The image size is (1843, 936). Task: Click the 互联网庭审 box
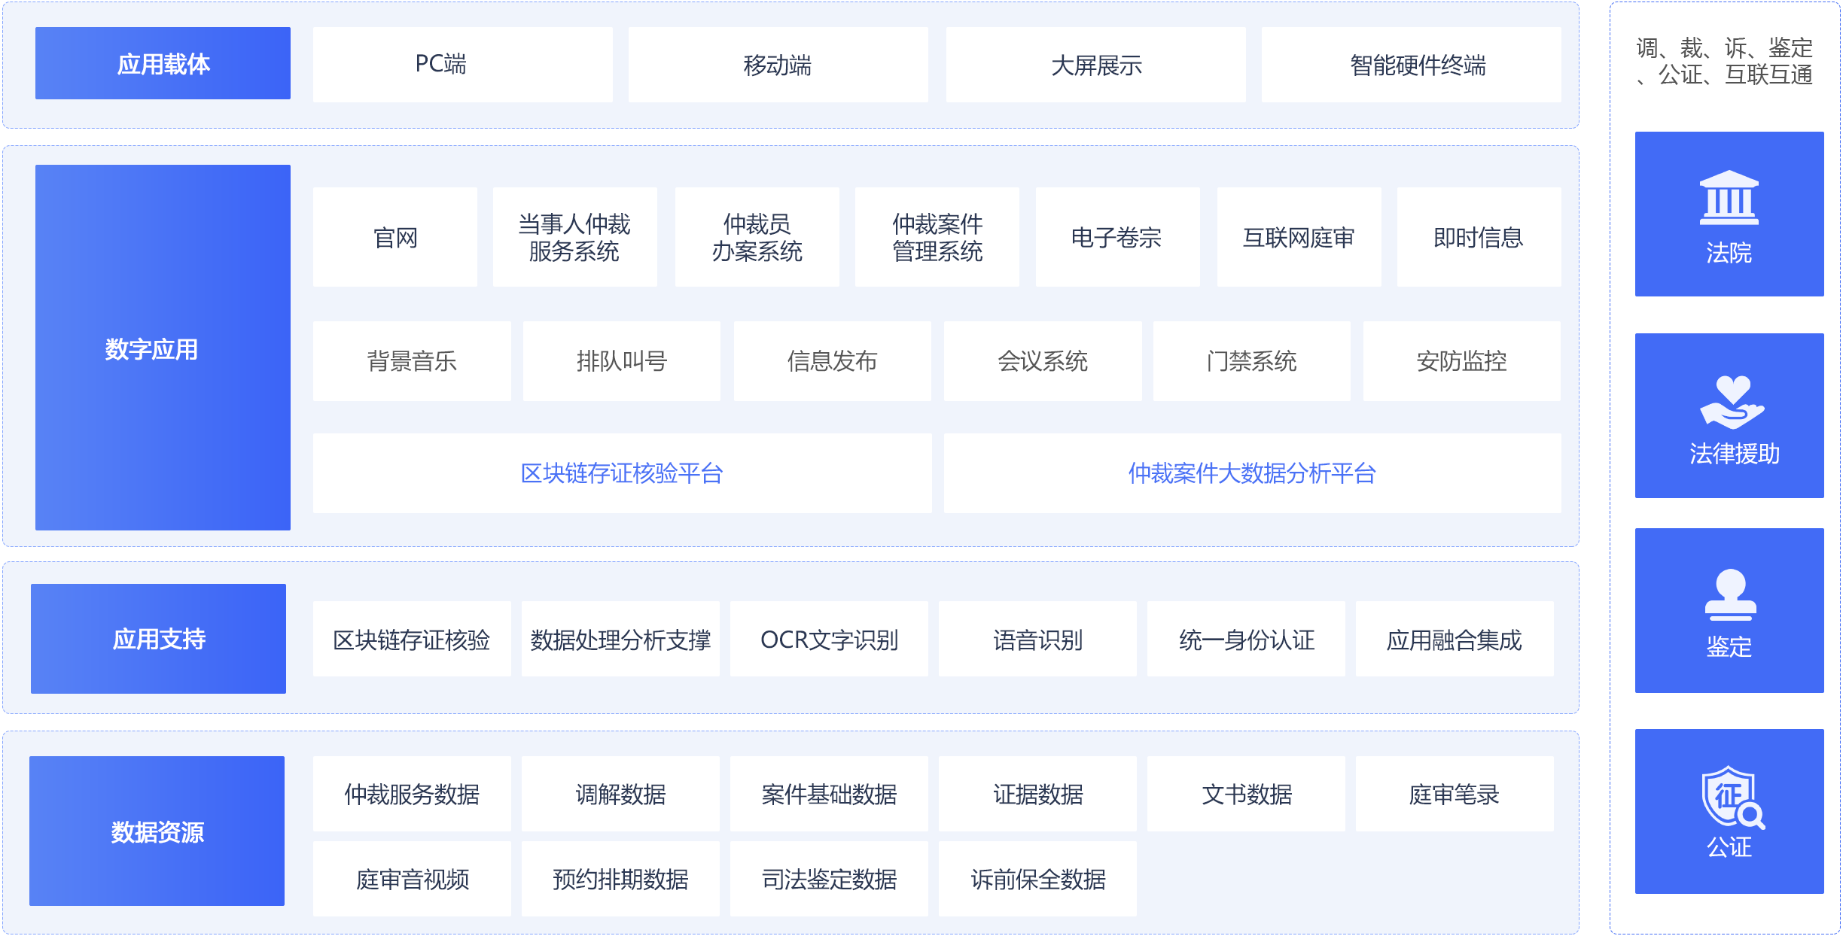[1298, 237]
